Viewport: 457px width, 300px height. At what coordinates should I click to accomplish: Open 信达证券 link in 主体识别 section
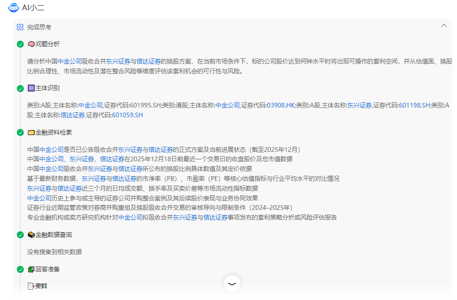(x=72, y=115)
